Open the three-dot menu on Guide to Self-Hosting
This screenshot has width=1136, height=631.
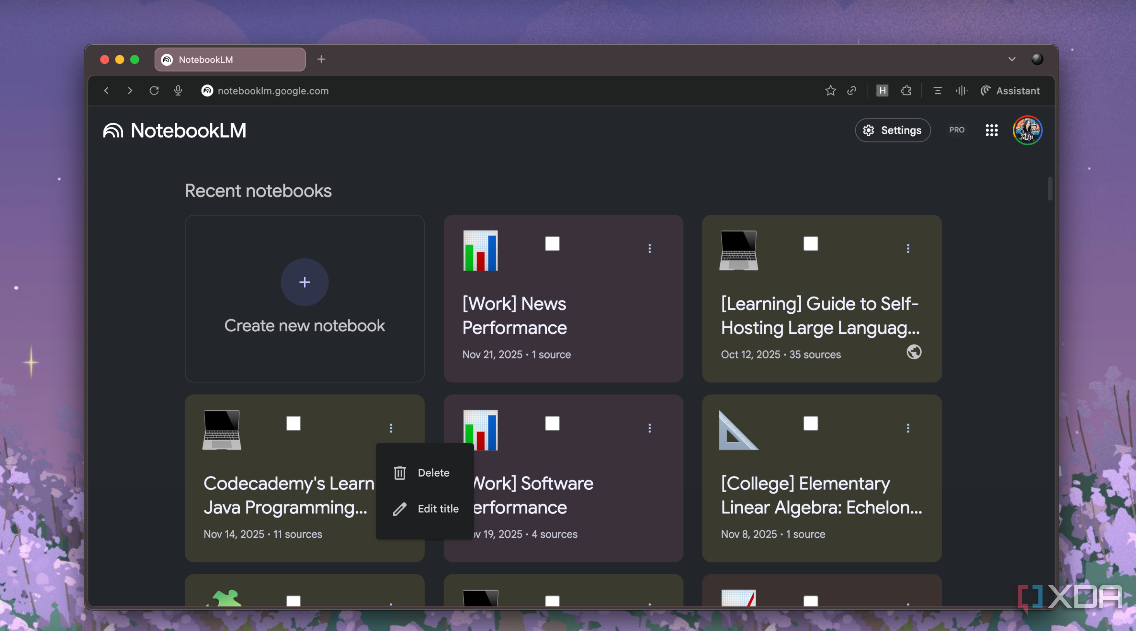pyautogui.click(x=907, y=249)
